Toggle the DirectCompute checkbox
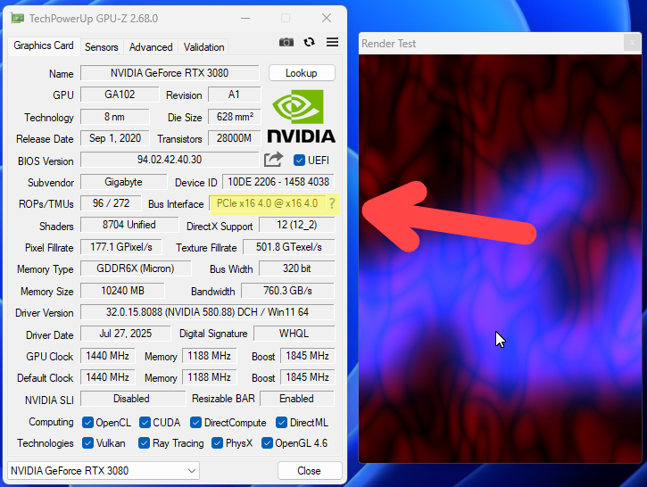This screenshot has width=647, height=487. (x=195, y=422)
